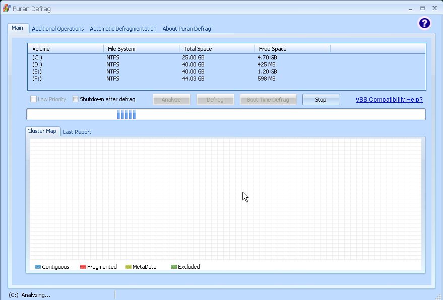Click the Excluded green legend swatch

click(174, 267)
